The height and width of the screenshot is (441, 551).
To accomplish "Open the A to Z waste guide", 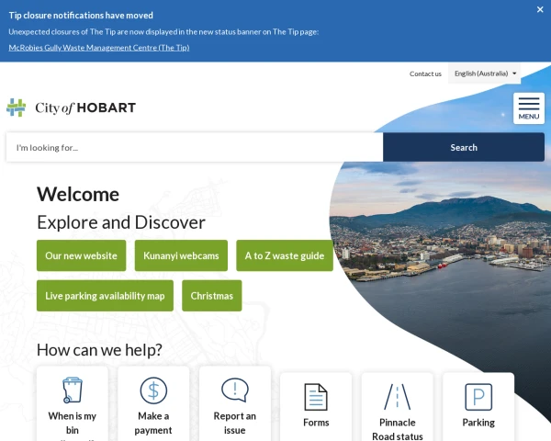I will pos(284,255).
